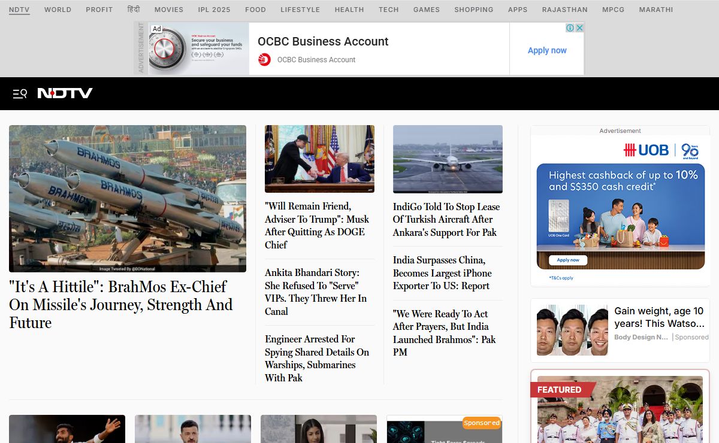Switch to the Hindi edition link
Viewport: 719px width, 443px height.
pyautogui.click(x=134, y=10)
